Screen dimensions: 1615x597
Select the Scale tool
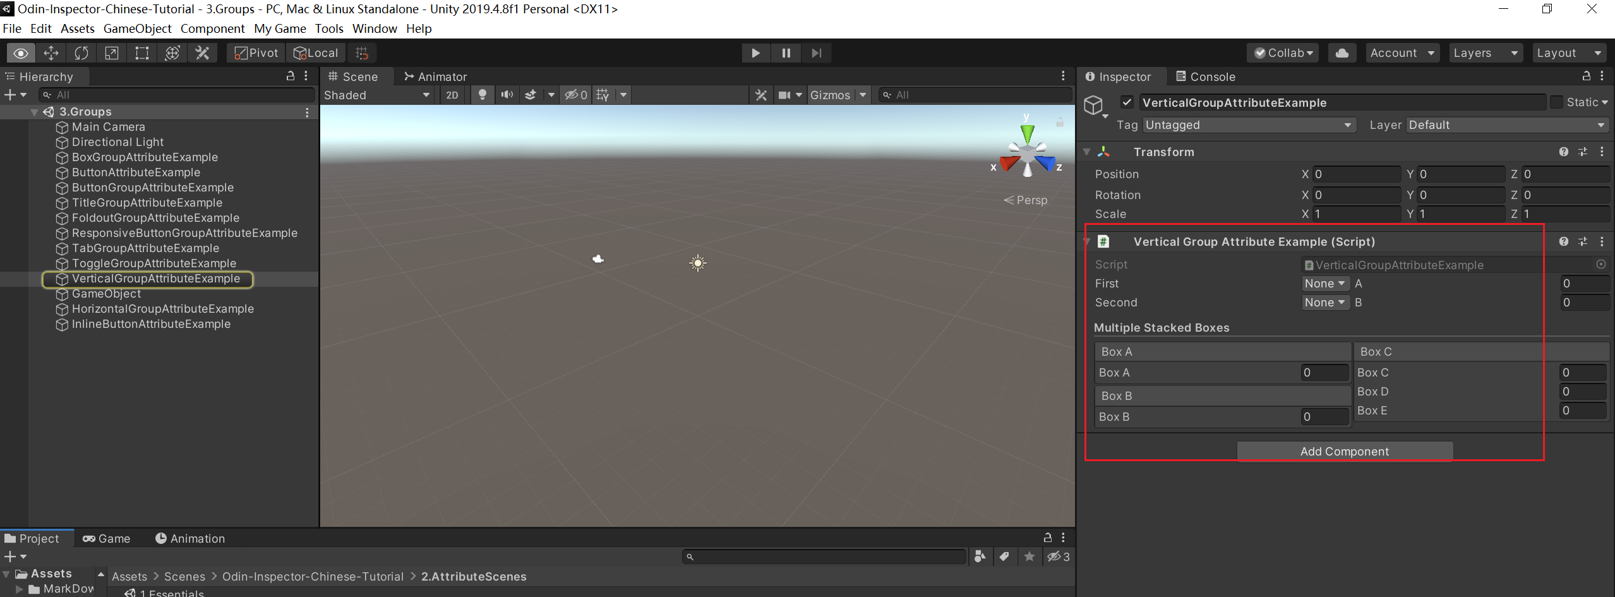(x=112, y=53)
